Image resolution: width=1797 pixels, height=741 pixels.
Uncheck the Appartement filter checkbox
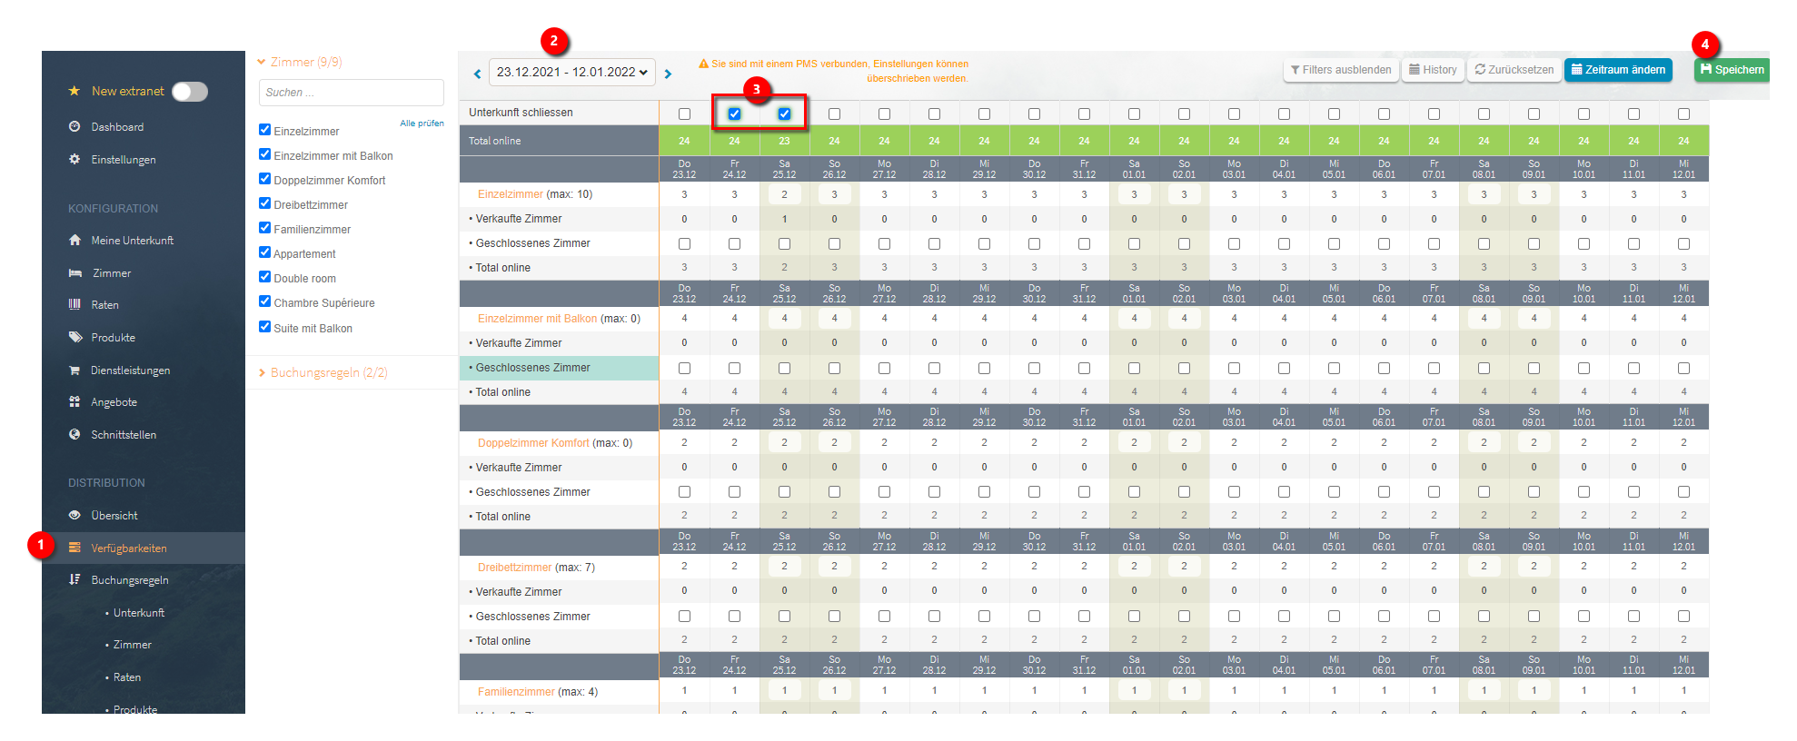(265, 252)
